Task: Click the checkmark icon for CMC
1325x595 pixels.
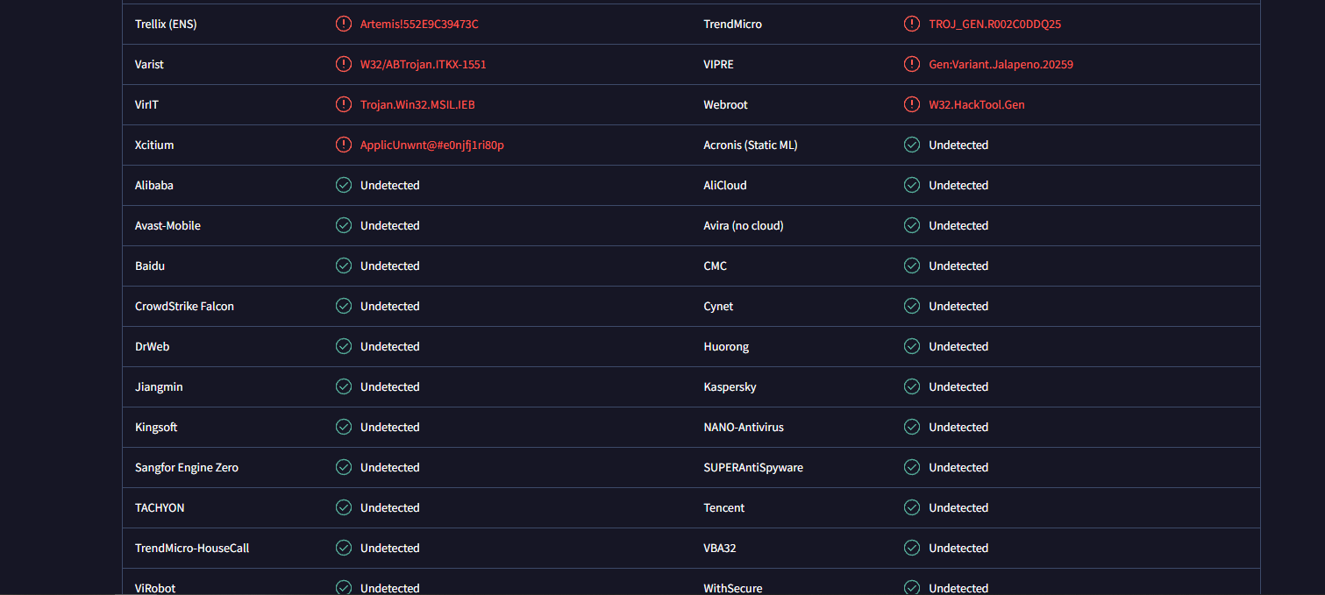Action: [x=912, y=266]
